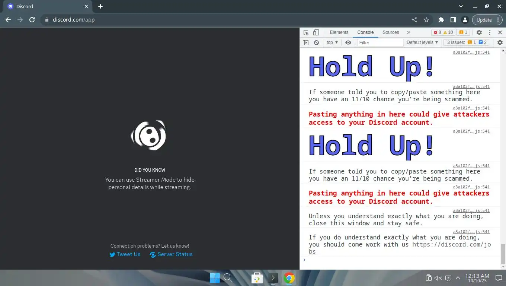Click the eye icon for live expressions
The width and height of the screenshot is (506, 286).
[348, 42]
